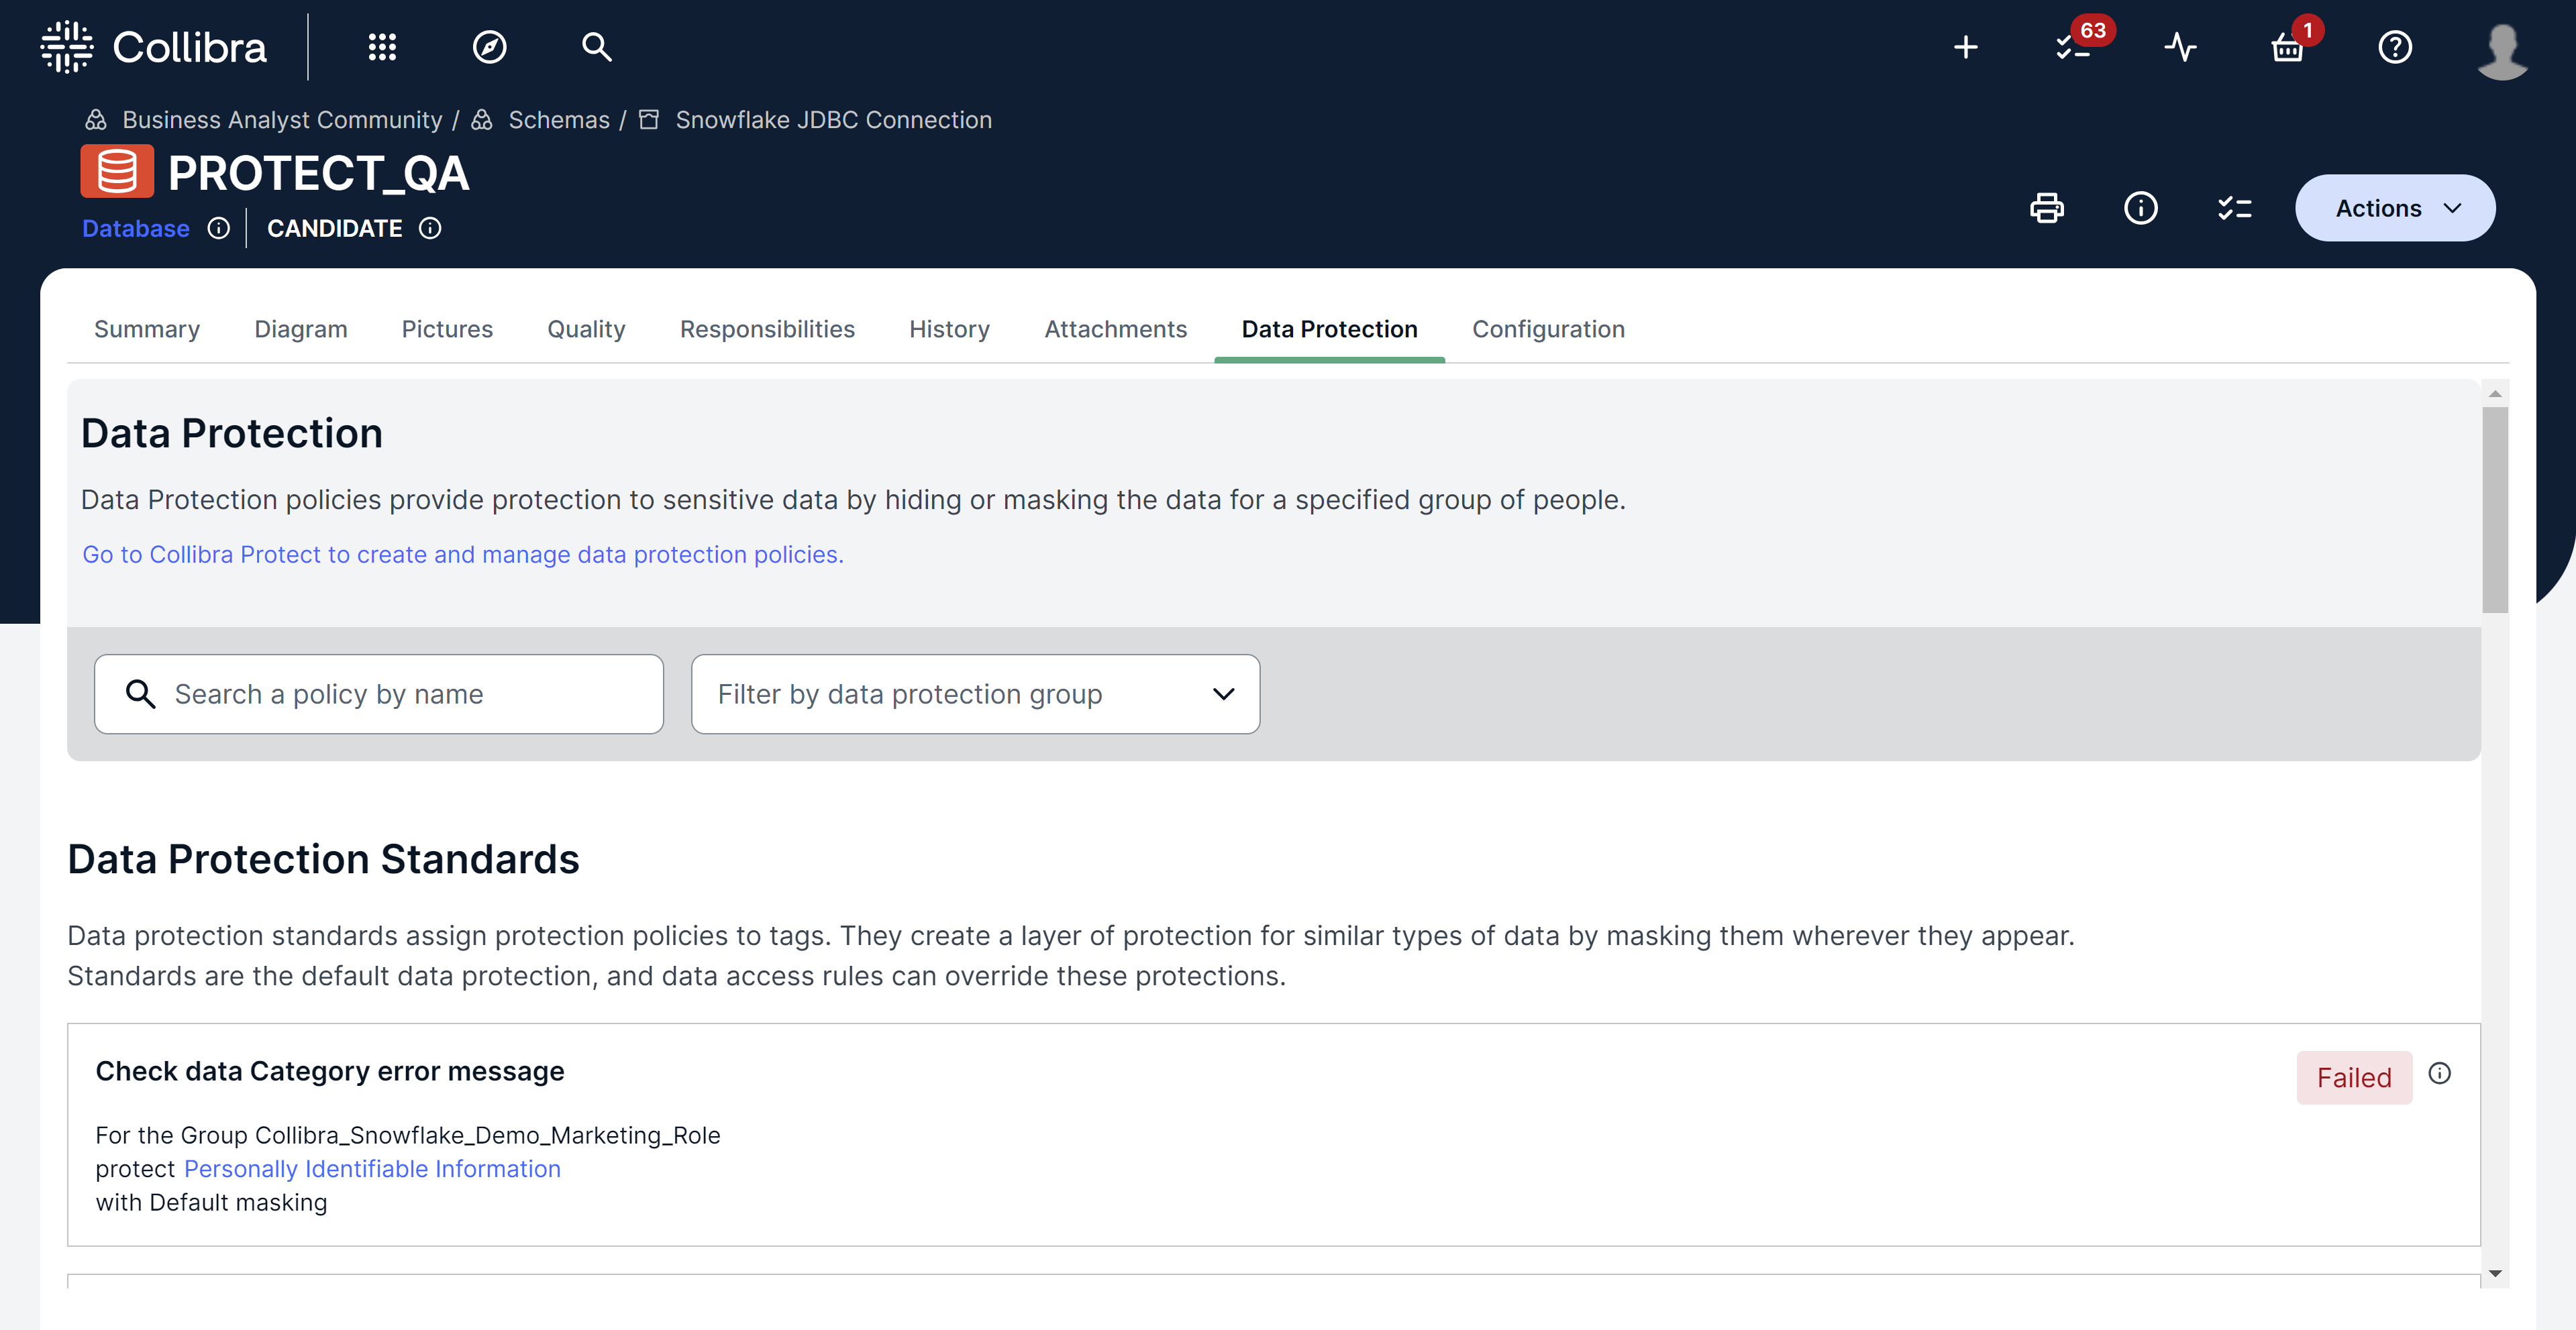The height and width of the screenshot is (1330, 2576).
Task: Click Check data Category error message title
Action: [330, 1071]
